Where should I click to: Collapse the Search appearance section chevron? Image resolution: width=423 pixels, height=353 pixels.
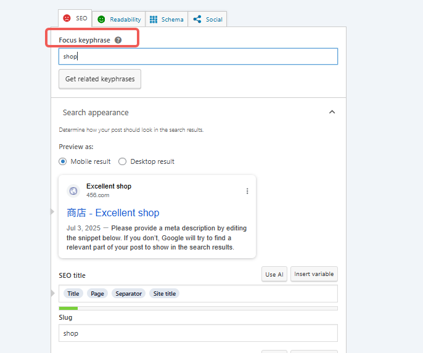point(332,112)
